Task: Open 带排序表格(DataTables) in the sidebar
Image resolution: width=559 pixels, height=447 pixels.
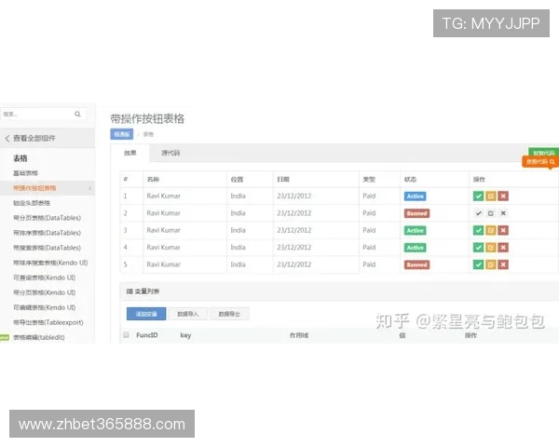Action: (48, 233)
